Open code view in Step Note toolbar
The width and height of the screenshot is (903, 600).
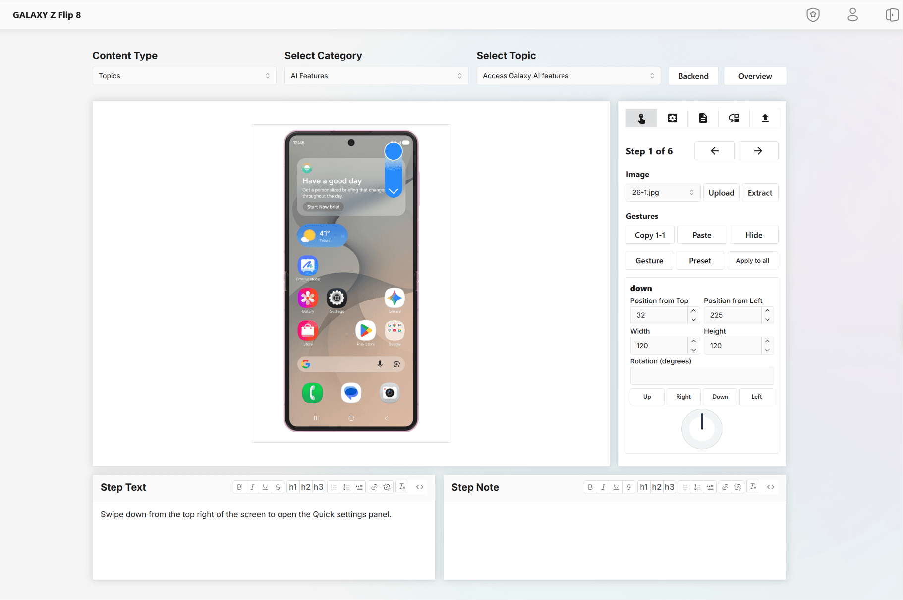(x=771, y=487)
